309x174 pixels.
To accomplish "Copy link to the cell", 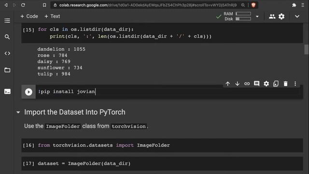I will [247, 84].
